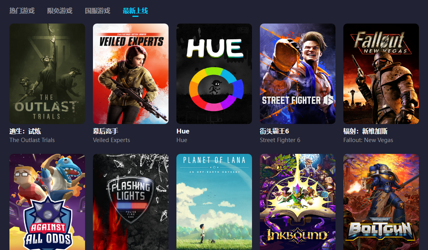The image size is (428, 250).
Task: Open the Planet of Lana cover
Action: click(x=214, y=202)
